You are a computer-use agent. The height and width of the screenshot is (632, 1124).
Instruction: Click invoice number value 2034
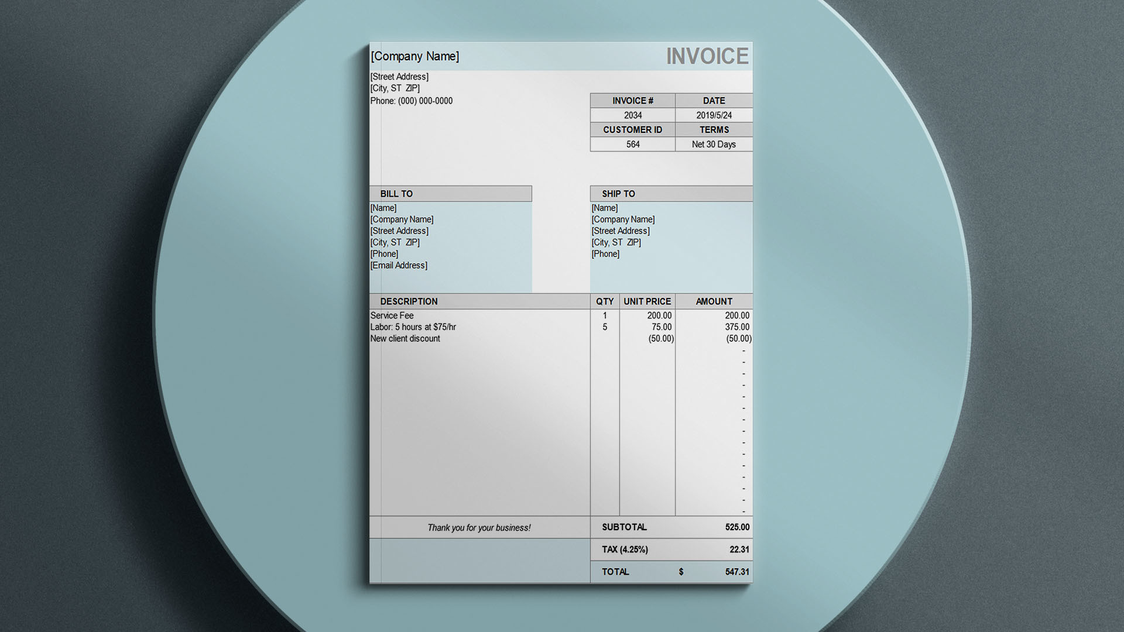(x=632, y=115)
